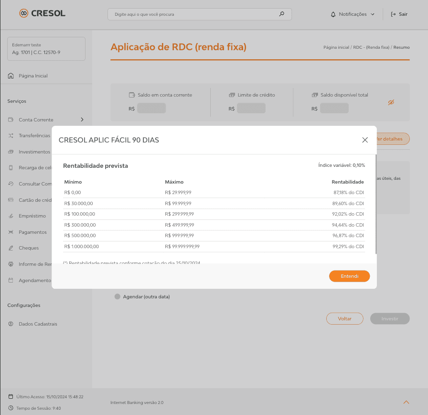Close the CRESOL APLIC FÁCIL 90 DIAS dialog
Viewport: 428px width, 415px height.
364,140
